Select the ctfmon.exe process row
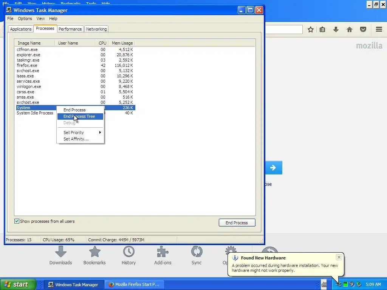 (x=76, y=49)
